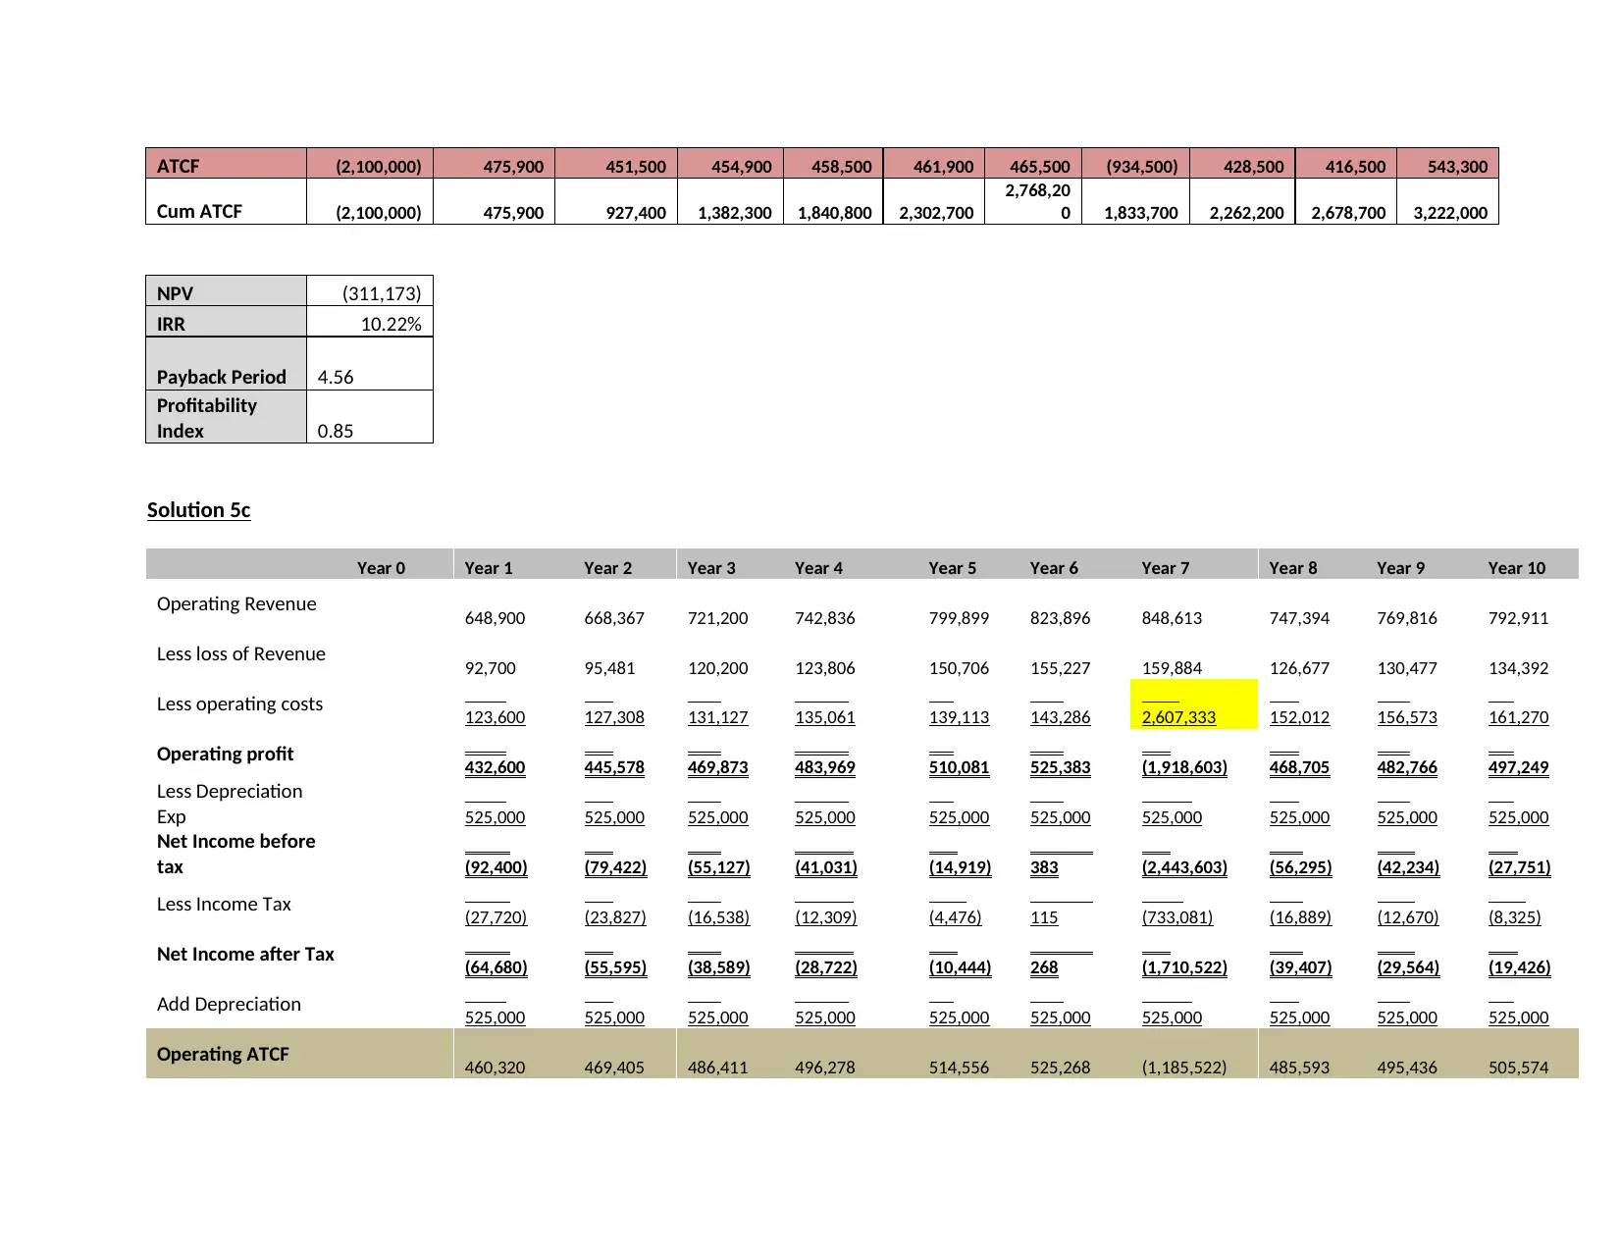Click the Year 0 column header
The width and height of the screenshot is (1620, 1251).
point(381,568)
